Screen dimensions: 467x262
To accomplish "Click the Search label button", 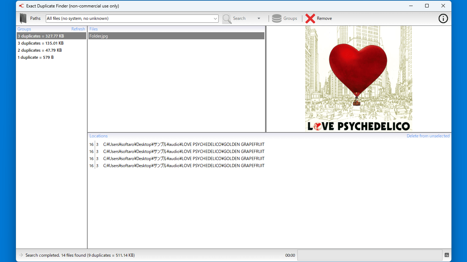I will pos(239,18).
